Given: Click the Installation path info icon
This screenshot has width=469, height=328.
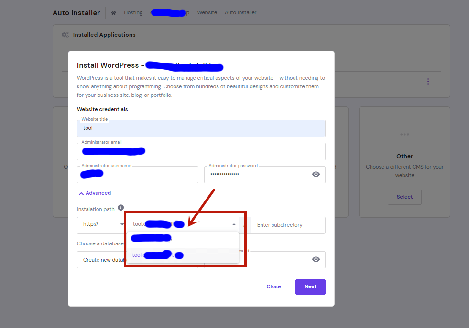Looking at the screenshot, I should click(121, 208).
